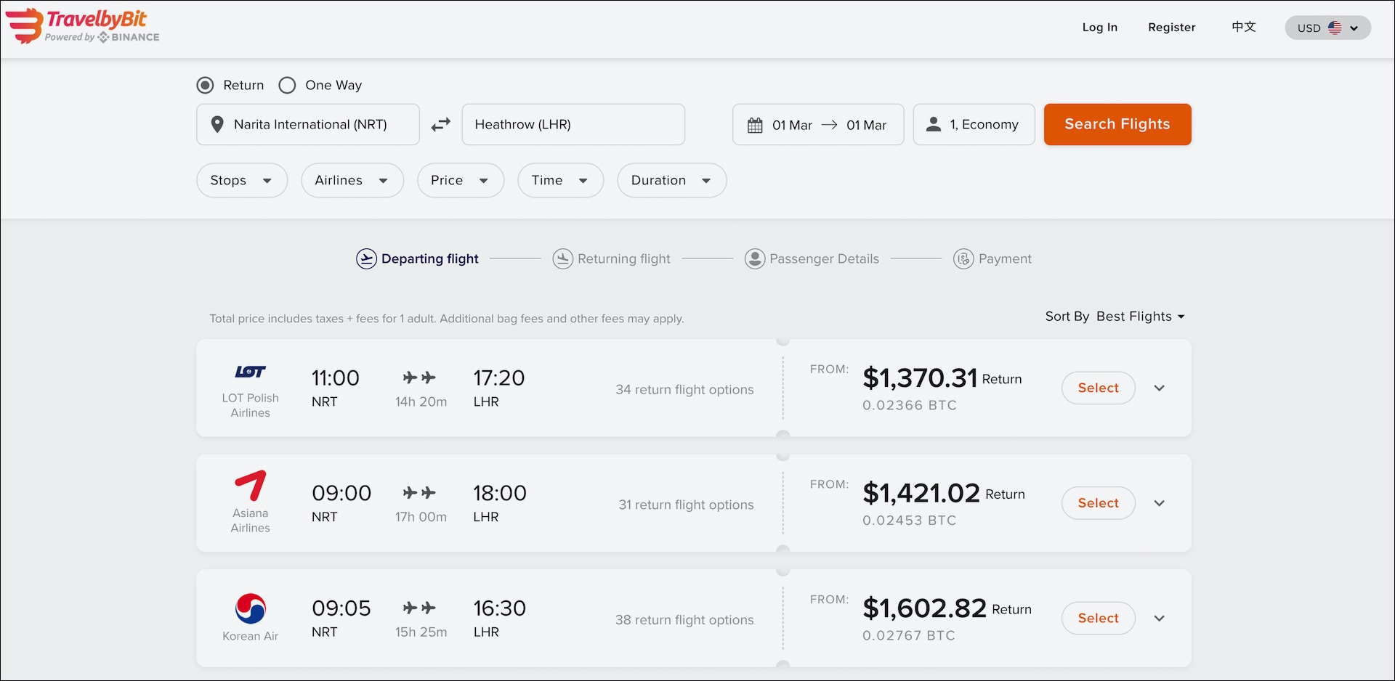Click the 1, Economy passenger field
1395x681 pixels.
point(974,124)
